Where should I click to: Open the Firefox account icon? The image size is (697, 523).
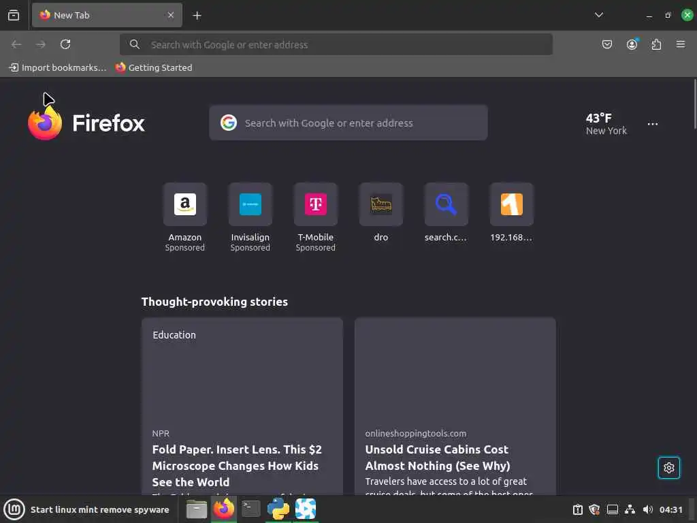(x=632, y=44)
